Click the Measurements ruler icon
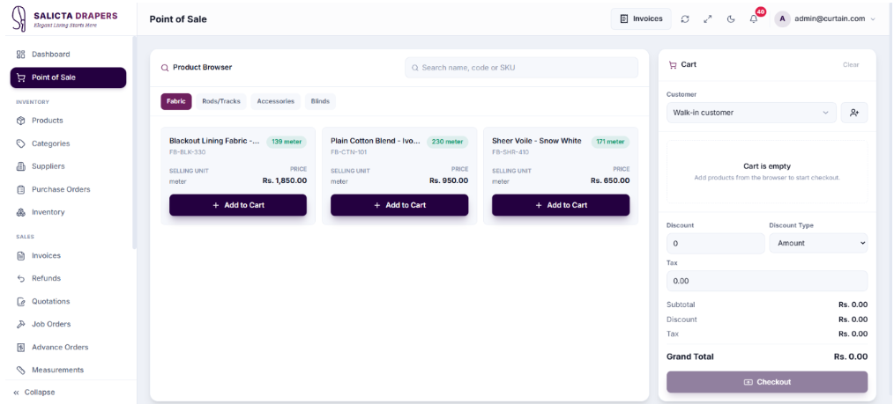894x404 pixels. [21, 370]
